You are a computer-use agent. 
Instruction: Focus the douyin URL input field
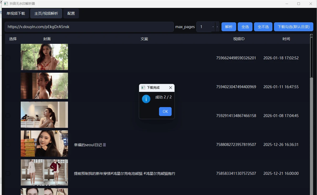(x=89, y=27)
